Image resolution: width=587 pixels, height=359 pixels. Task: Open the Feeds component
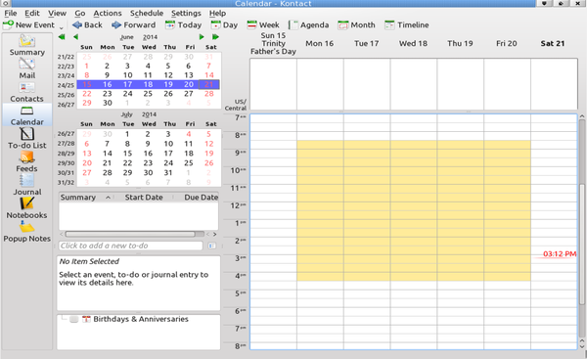27,161
